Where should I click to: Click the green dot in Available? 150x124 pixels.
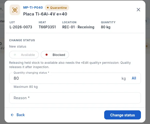[x=15, y=55]
